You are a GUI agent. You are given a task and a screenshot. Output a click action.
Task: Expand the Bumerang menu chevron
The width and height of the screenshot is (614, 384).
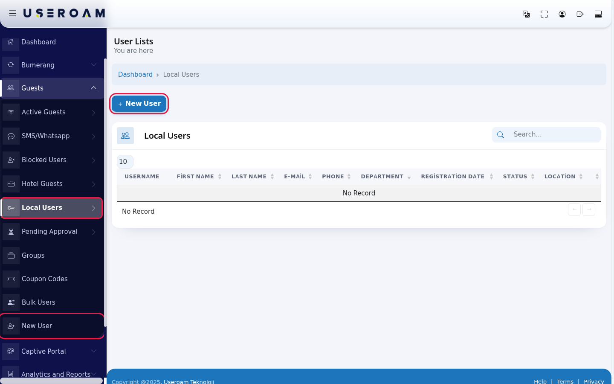(94, 65)
